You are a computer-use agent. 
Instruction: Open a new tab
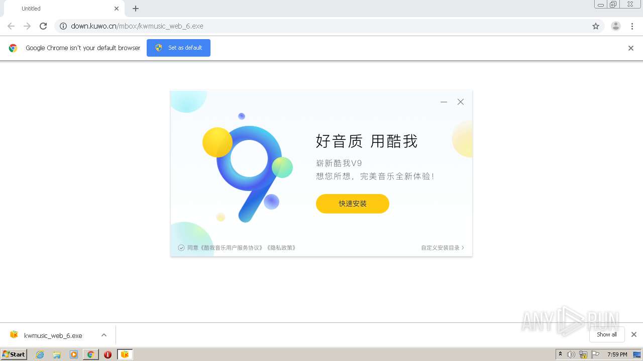tap(136, 9)
